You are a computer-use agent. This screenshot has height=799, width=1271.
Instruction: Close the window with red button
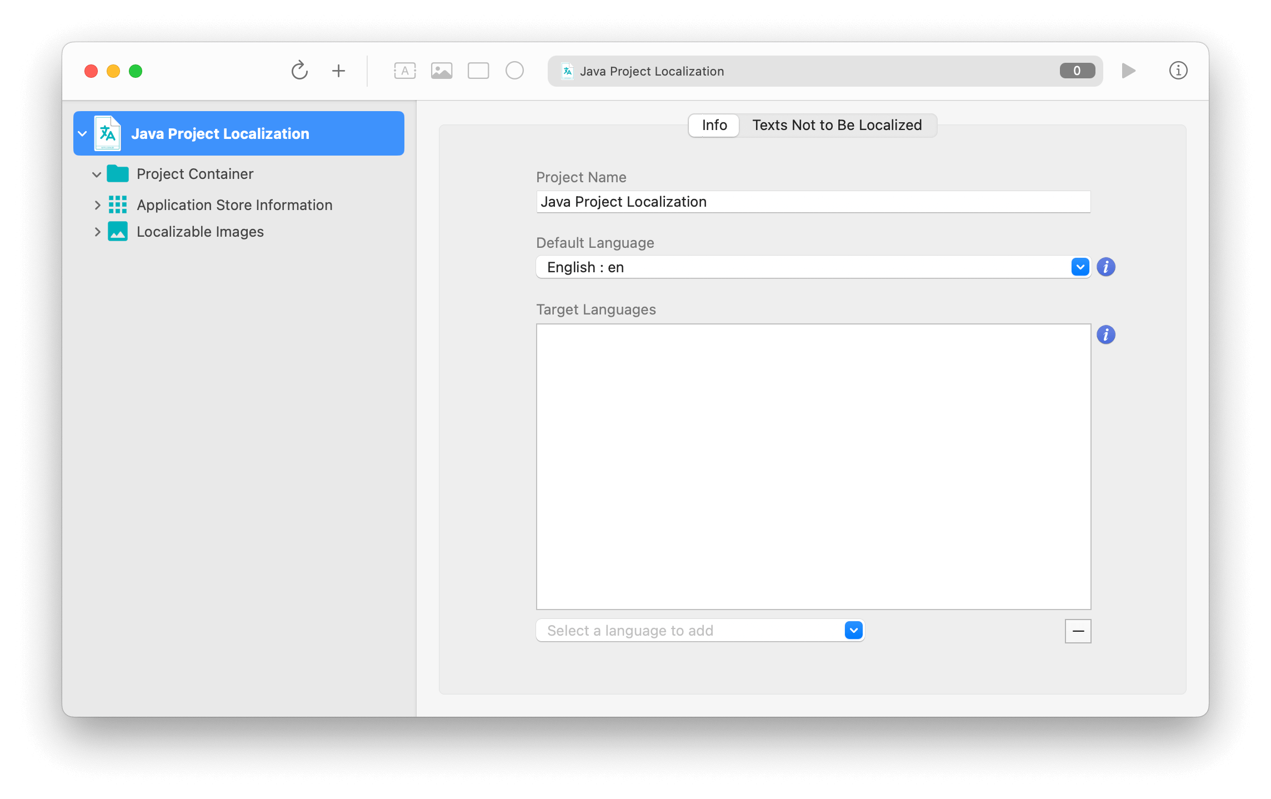click(x=91, y=71)
